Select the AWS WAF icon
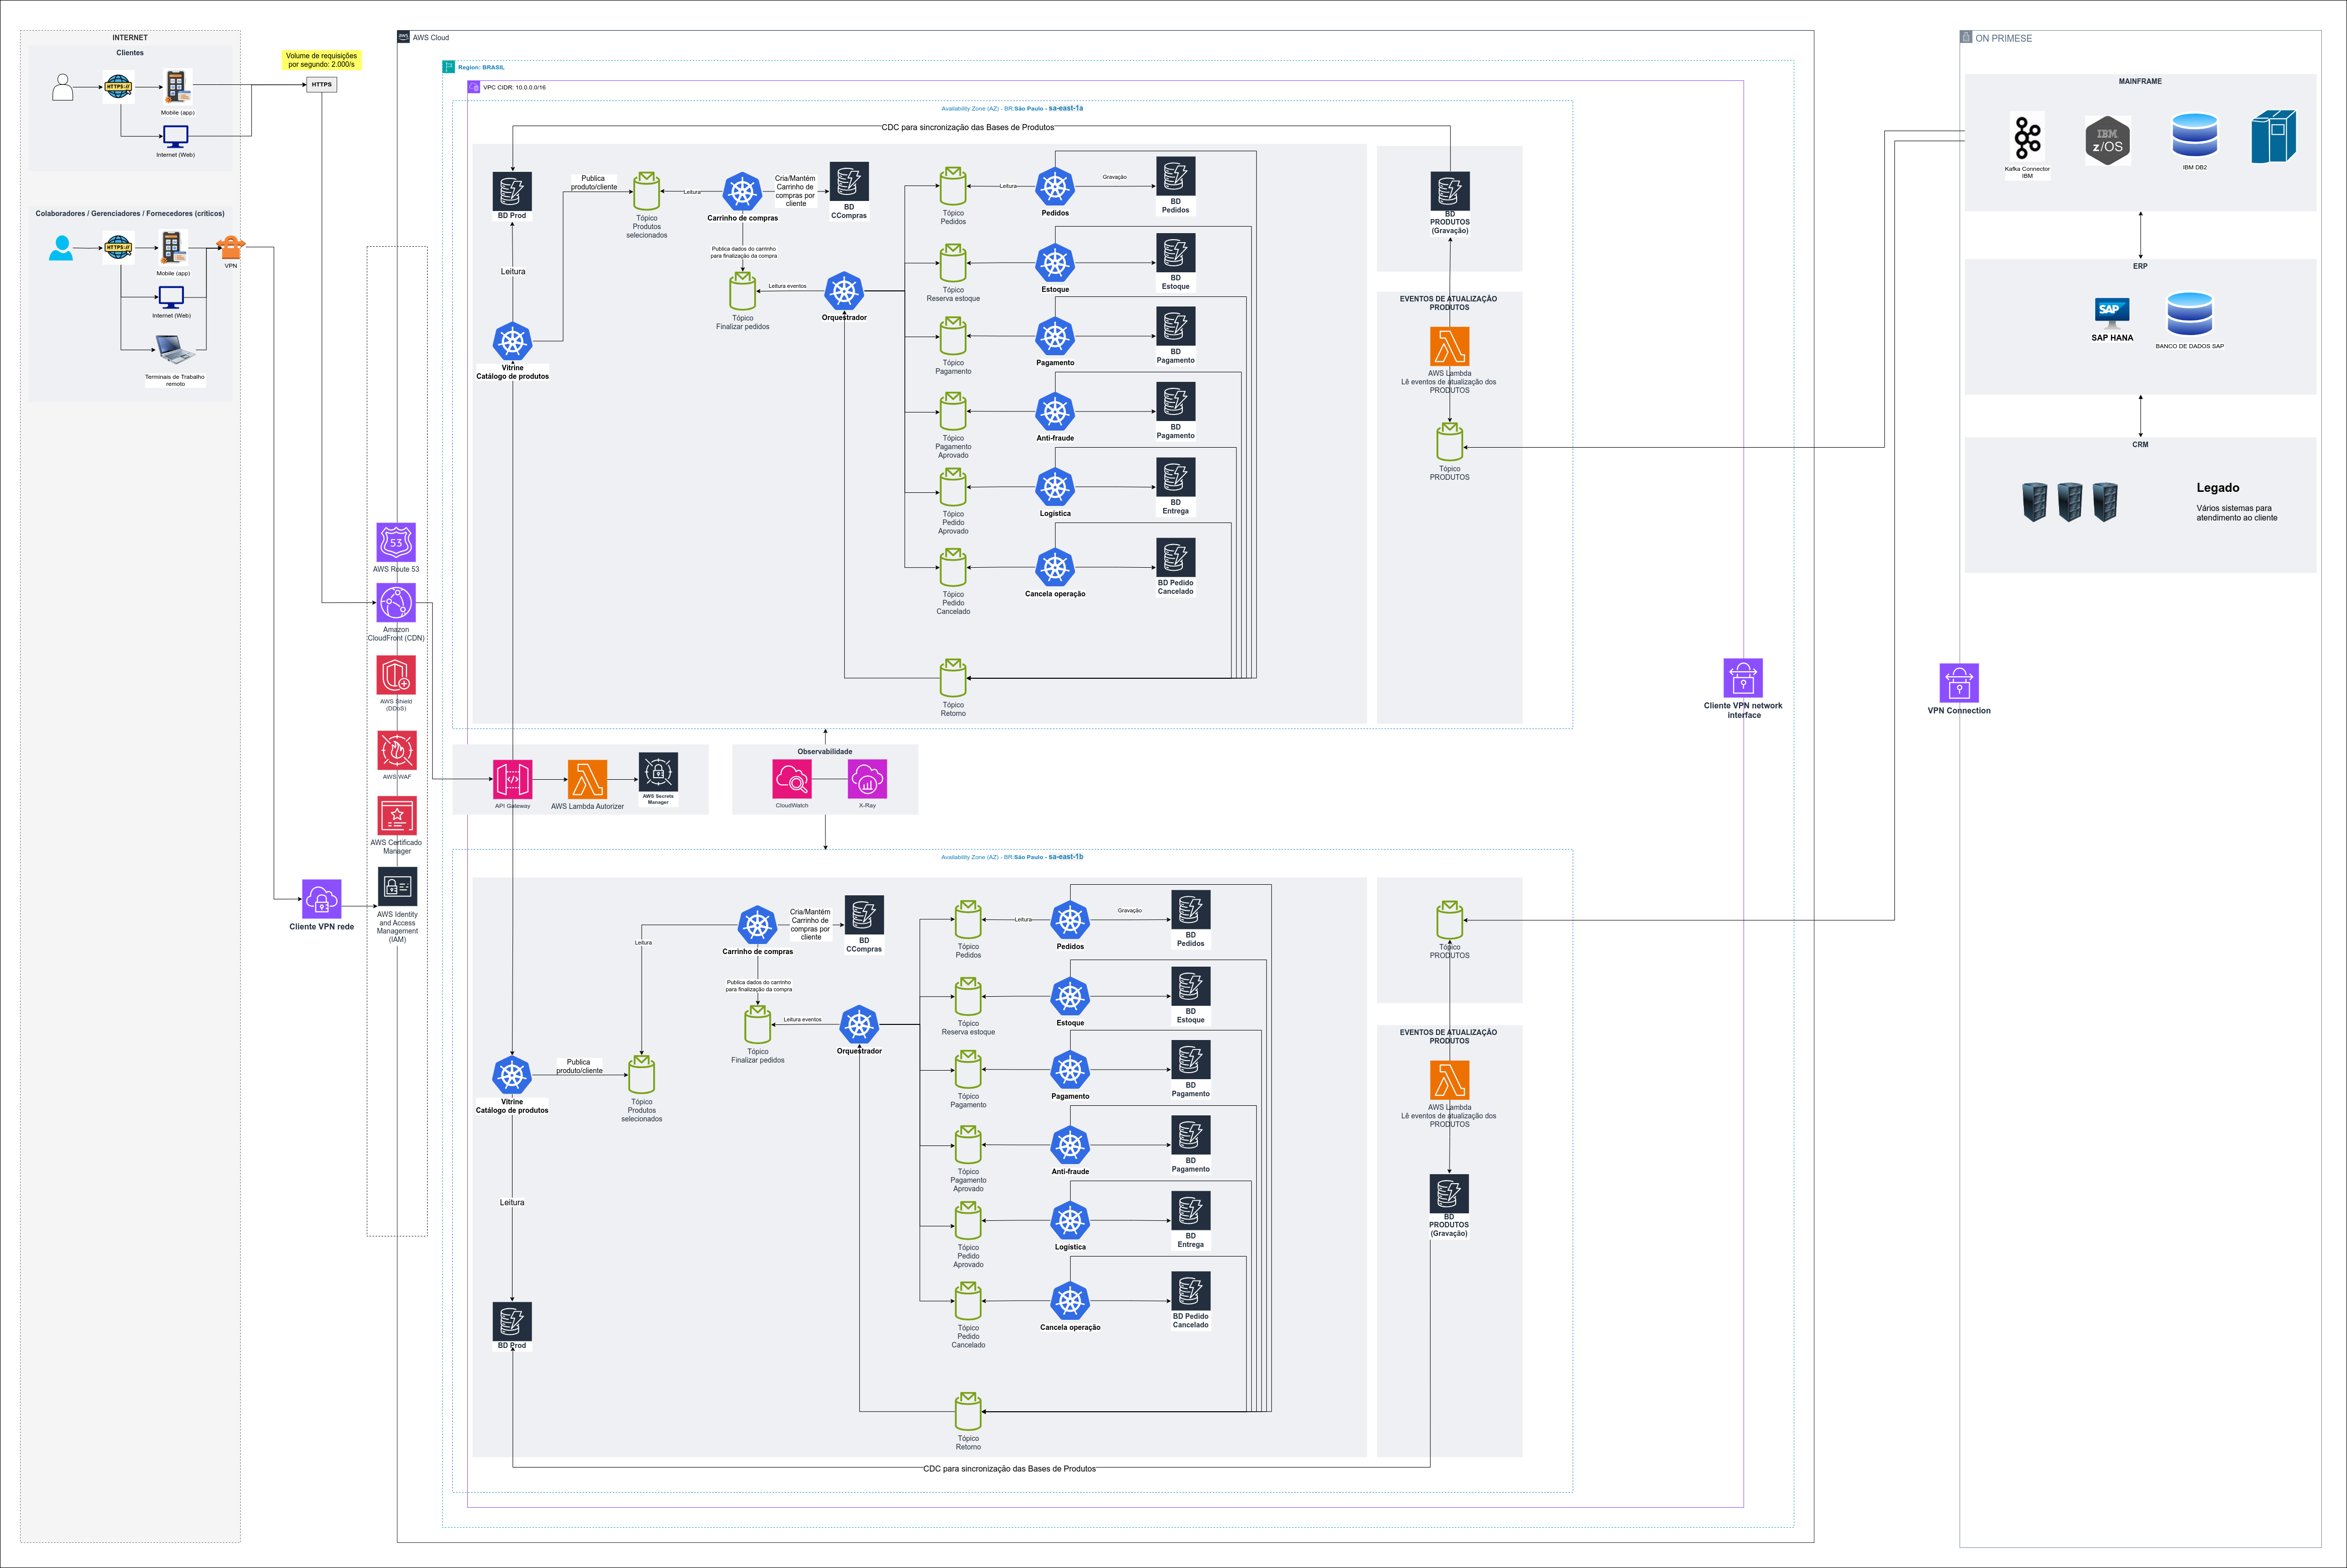This screenshot has height=1568, width=2347. (396, 750)
